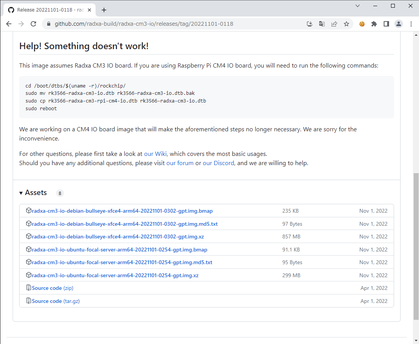Viewport: 419px width, 344px height.
Task: Click the 'sudo mv rk3566-radxa-cm3-io.dtb' line
Action: tap(110, 93)
